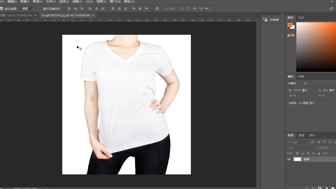Screen dimensions: 336x189
Task: Click the Align left edges icon
Action: point(90,9)
